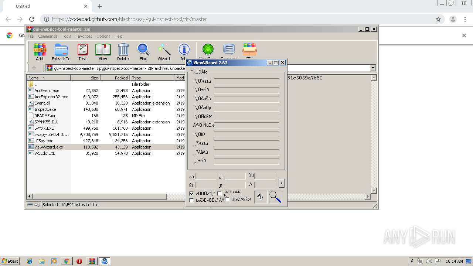Viewport: 473px width, 266px height.
Task: Go up one level with the arrow icon
Action: (34, 68)
